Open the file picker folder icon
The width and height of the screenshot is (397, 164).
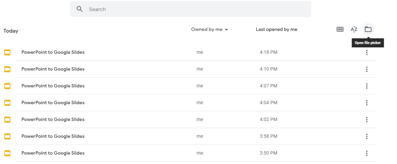click(x=368, y=30)
